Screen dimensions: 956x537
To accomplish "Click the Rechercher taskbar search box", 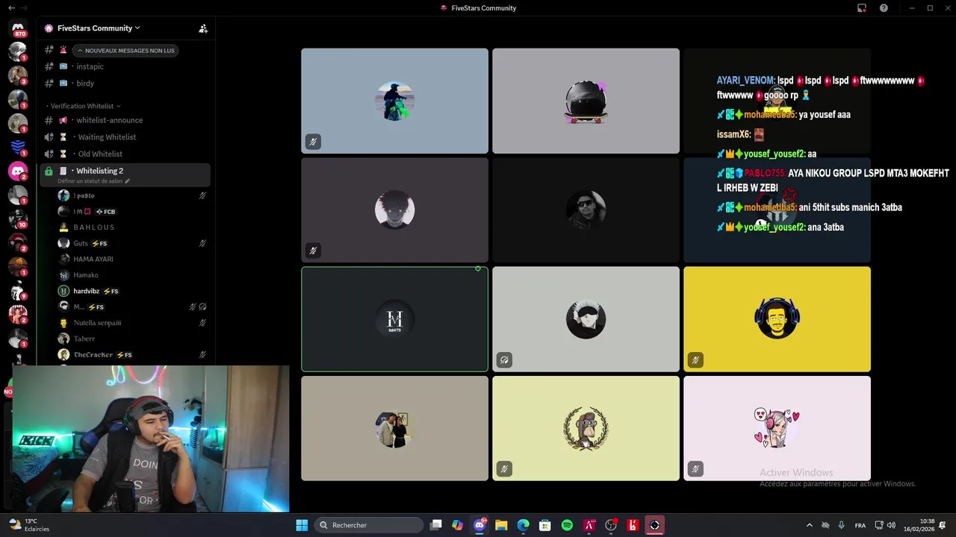I will [369, 525].
